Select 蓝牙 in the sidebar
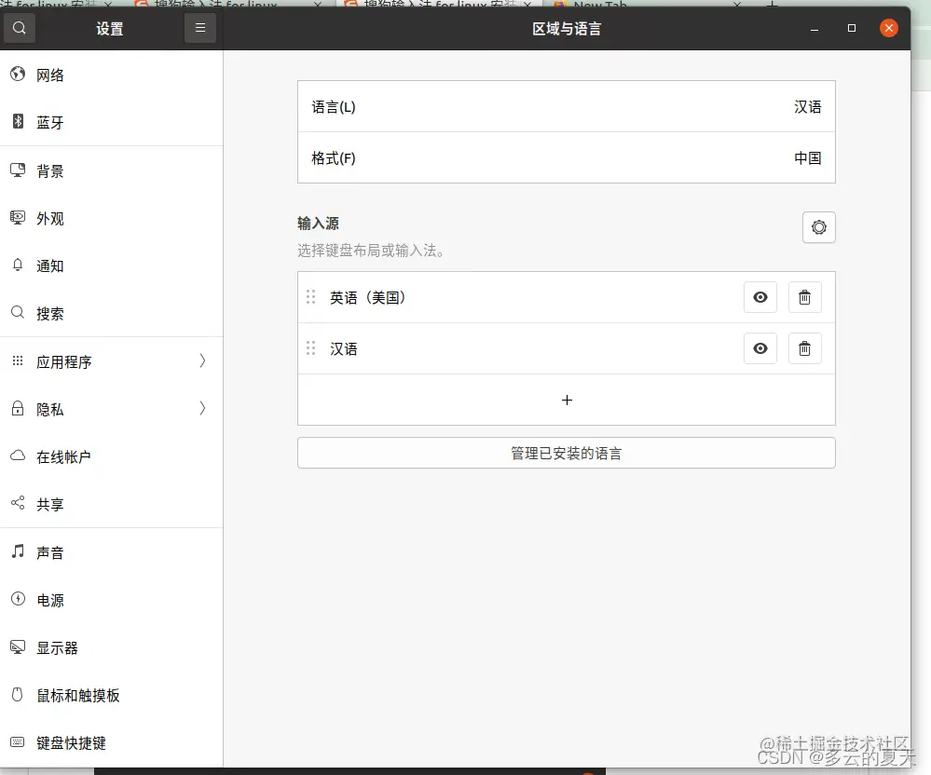The height and width of the screenshot is (775, 931). click(112, 122)
